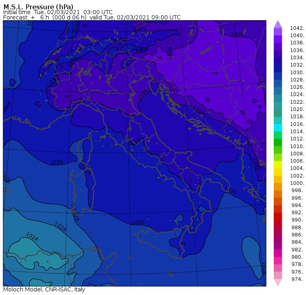This screenshot has height=295, width=306.
Task: Select legend value 986.
Action: (298, 234)
